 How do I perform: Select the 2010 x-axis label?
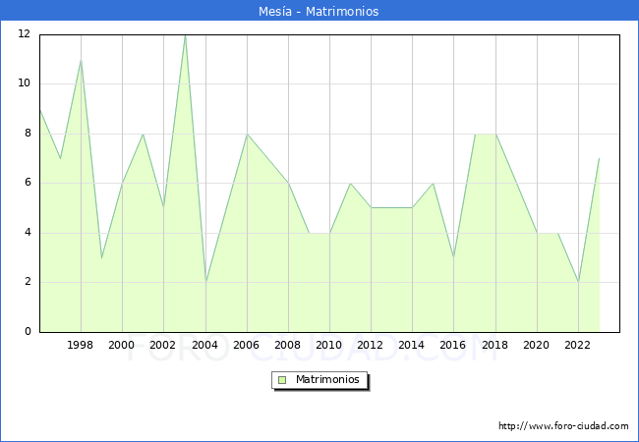coord(329,346)
